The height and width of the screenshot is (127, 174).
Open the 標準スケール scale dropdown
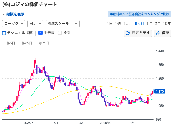pos(62,24)
